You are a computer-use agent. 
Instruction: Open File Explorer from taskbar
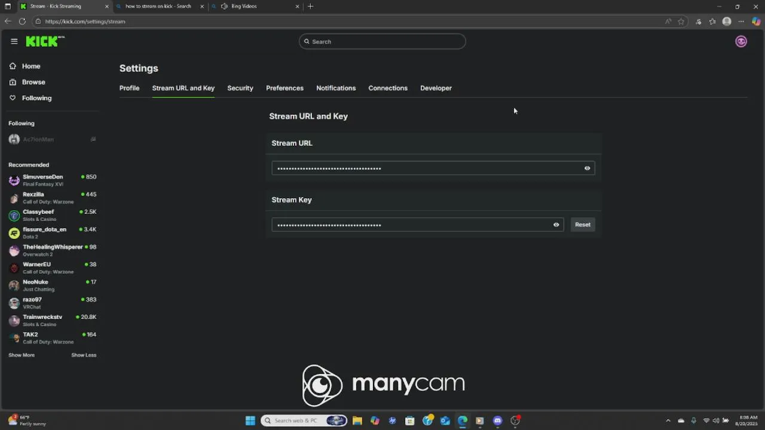click(x=357, y=420)
